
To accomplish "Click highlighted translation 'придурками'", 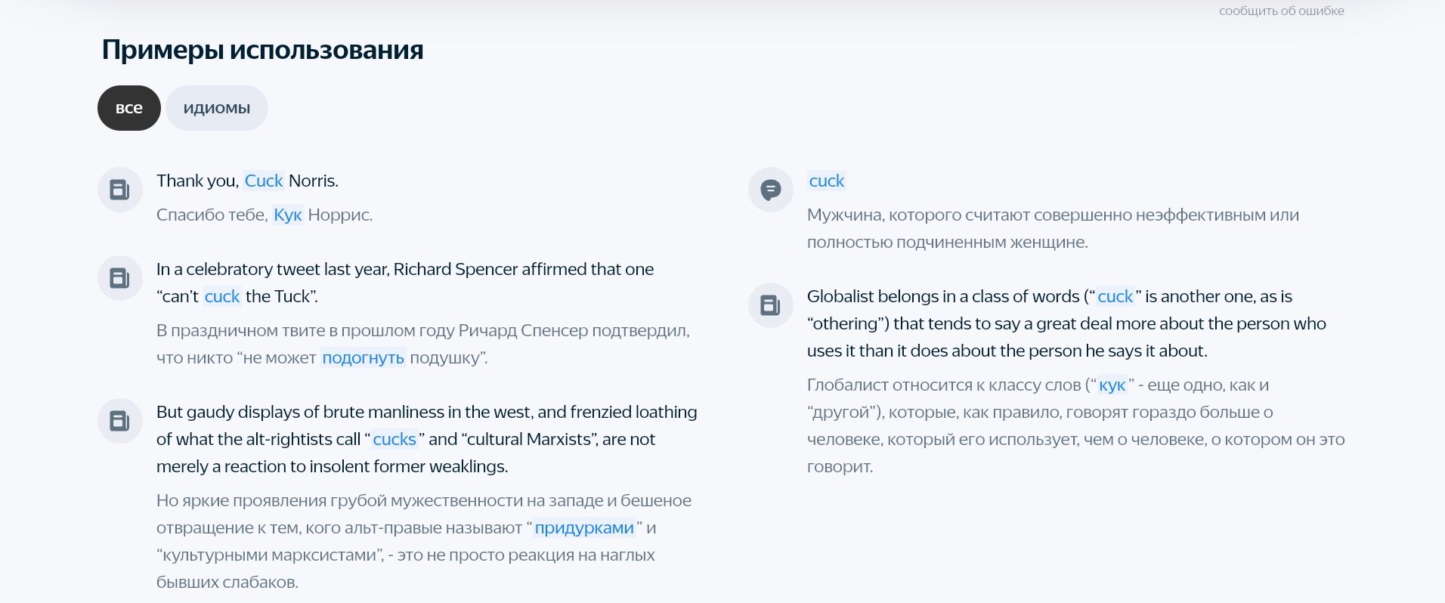I will 584,527.
